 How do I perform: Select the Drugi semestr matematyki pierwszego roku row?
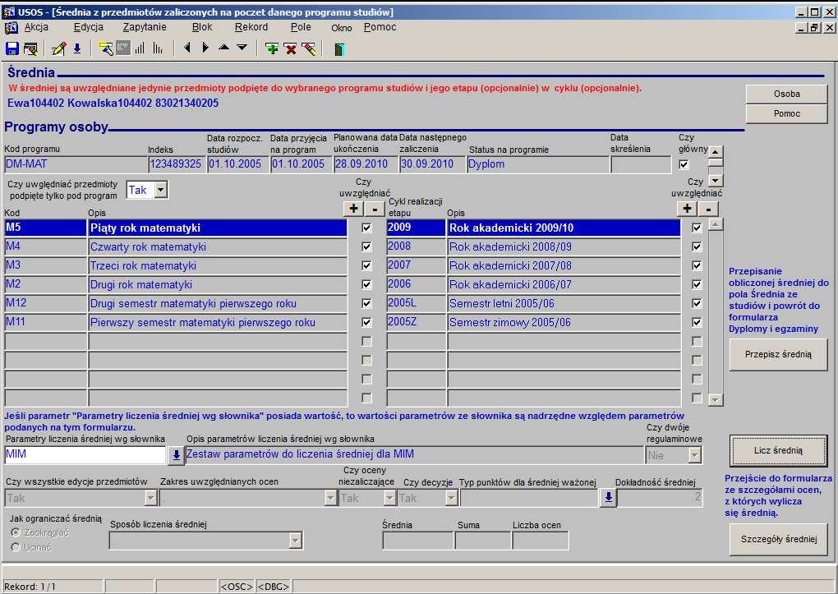pos(218,304)
